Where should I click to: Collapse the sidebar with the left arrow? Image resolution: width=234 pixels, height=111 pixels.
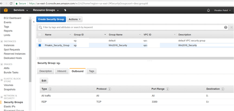click(34, 22)
